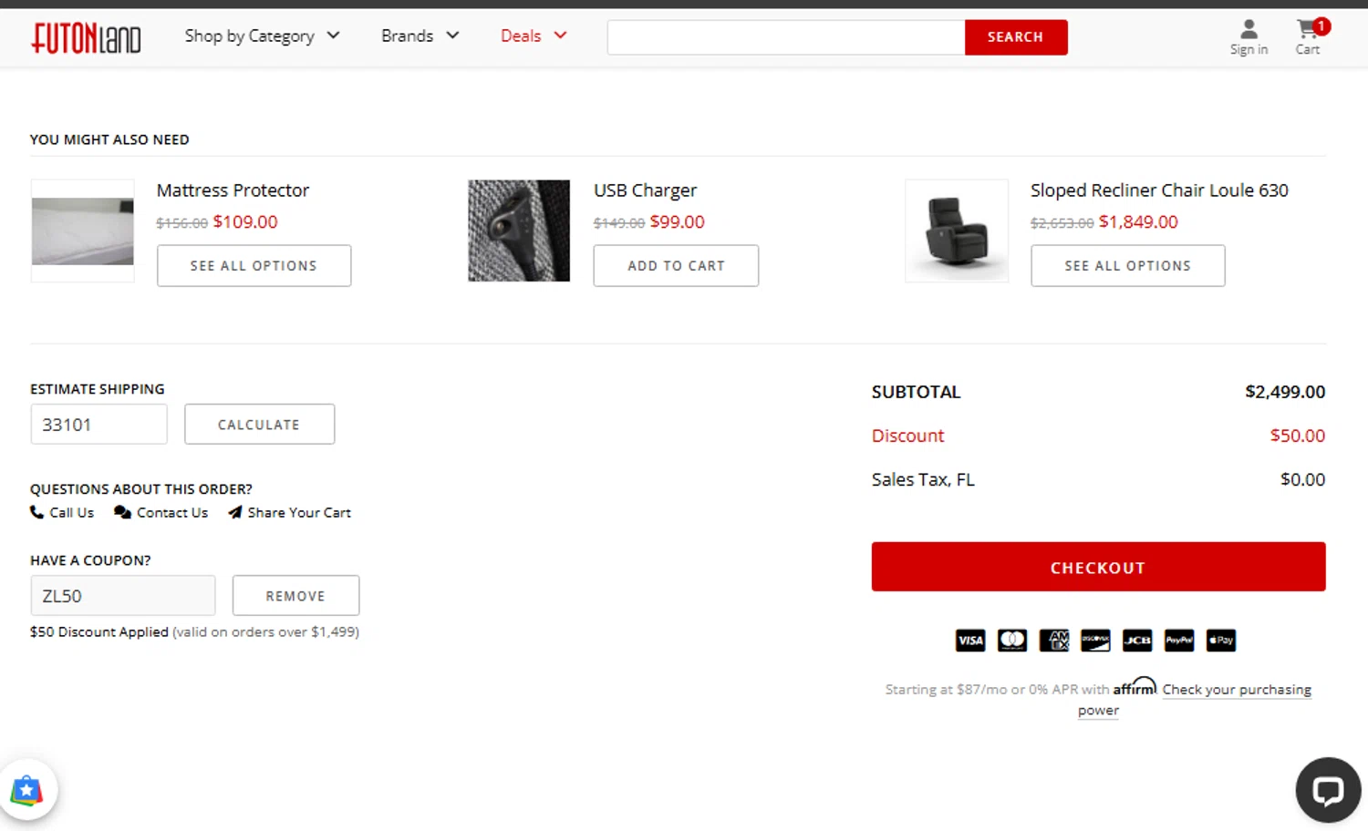Viewport: 1368px width, 831px height.
Task: Open the Call Us link
Action: coord(62,512)
